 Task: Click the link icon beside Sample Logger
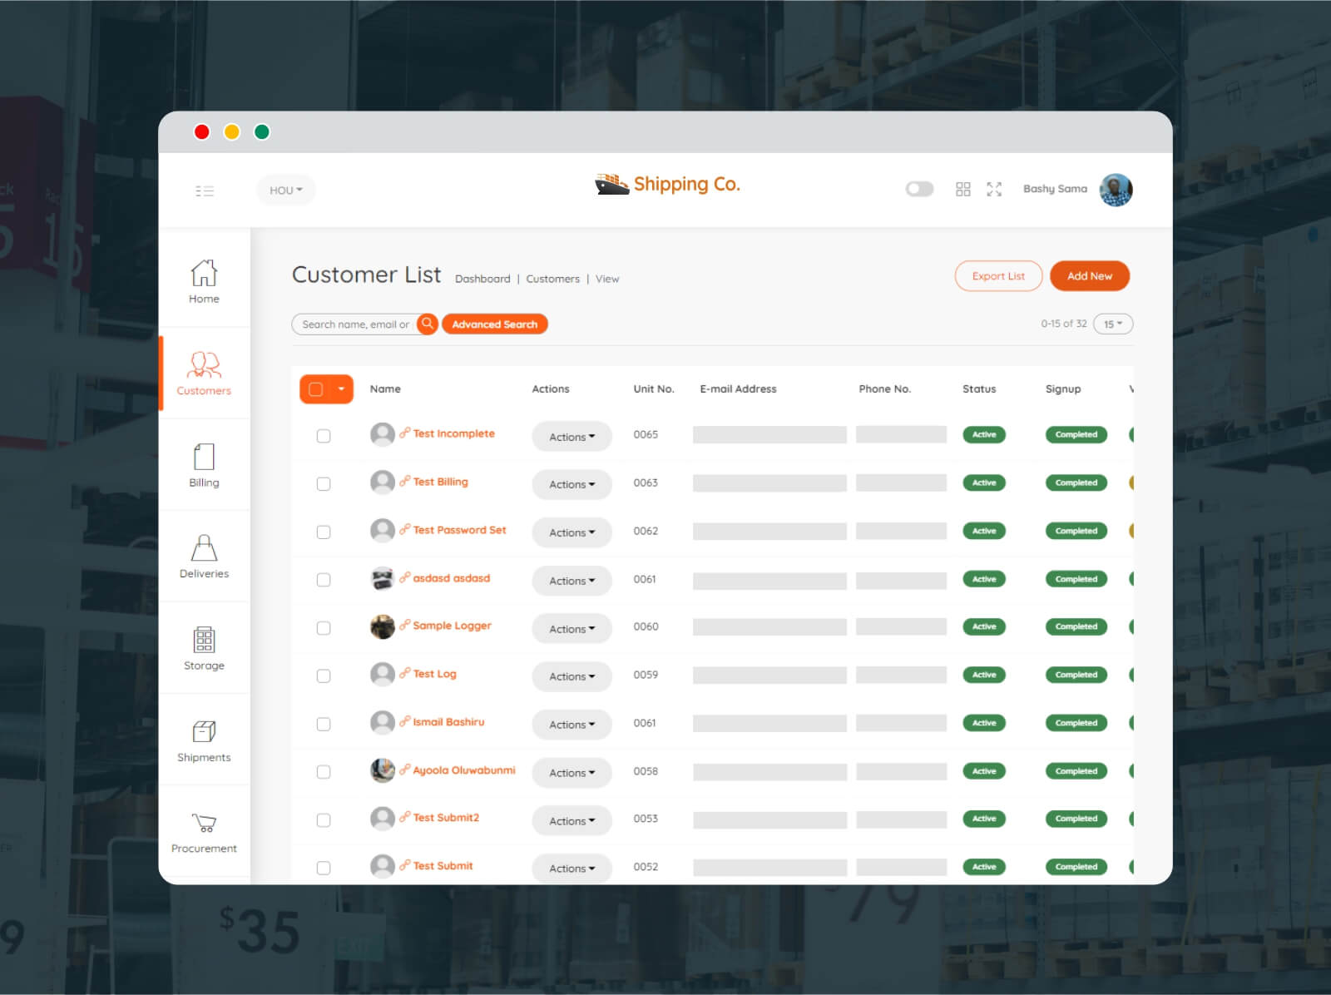click(x=405, y=625)
